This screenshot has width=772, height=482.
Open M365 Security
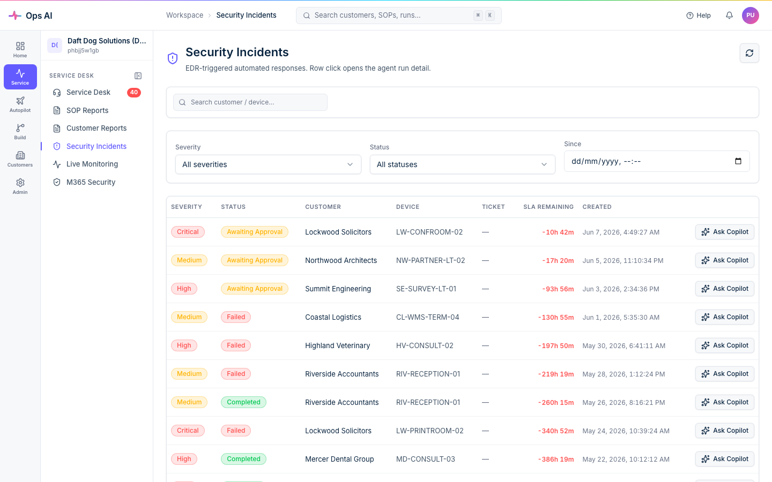tap(96, 182)
